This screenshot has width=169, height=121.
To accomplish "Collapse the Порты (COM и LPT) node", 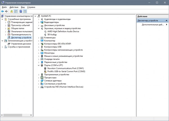I will [x=39, y=65].
